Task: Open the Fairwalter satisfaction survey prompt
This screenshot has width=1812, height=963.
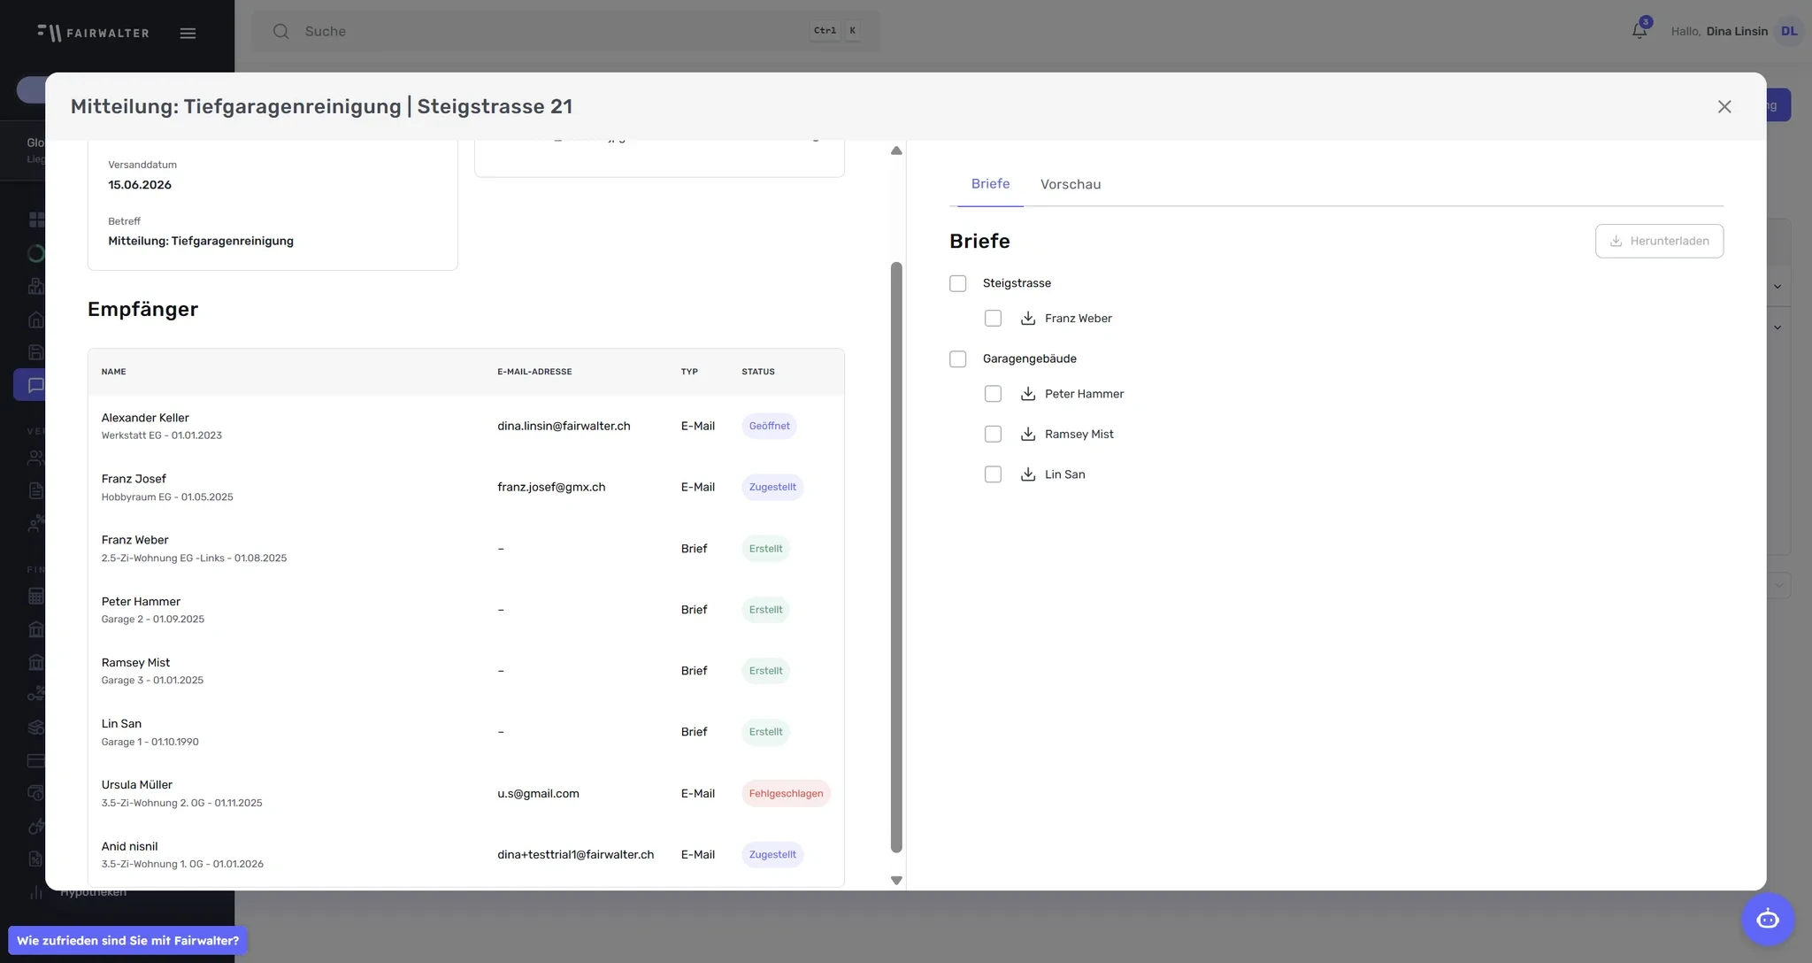Action: [x=127, y=940]
